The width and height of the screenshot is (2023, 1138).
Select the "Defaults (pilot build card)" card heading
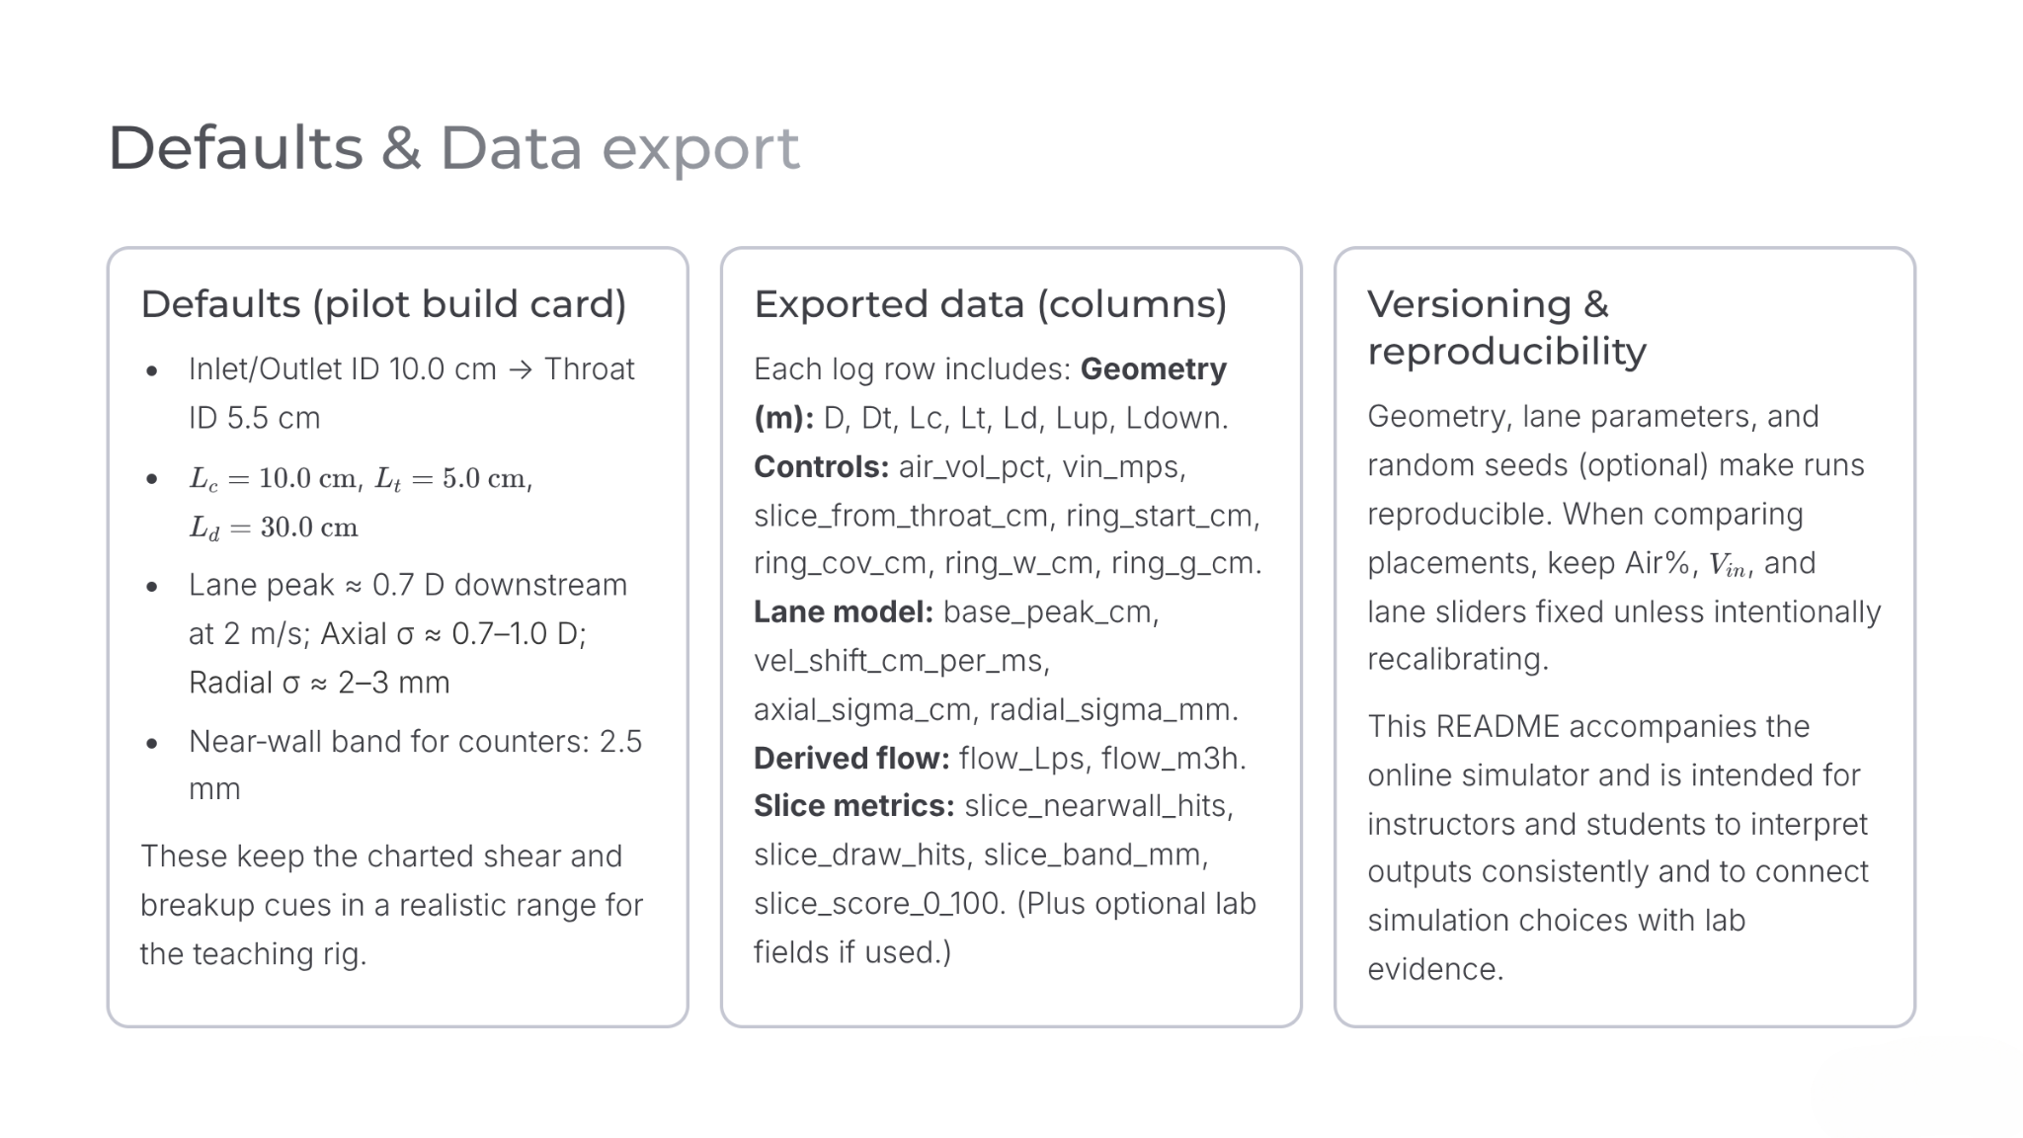tap(383, 304)
